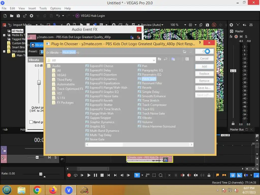Viewport: 260px width, 195px height.
Task: Mute the Master bus
Action: coord(241,37)
